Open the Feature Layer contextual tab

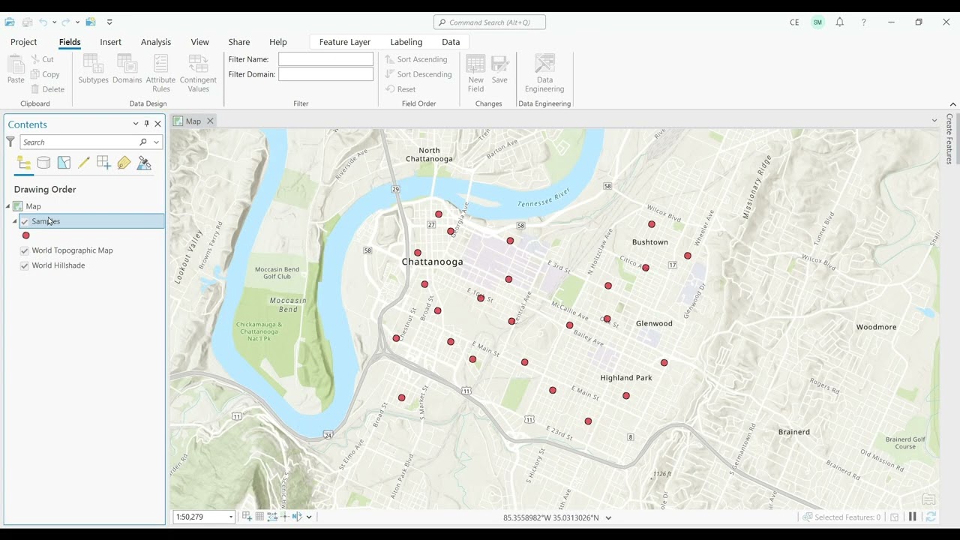[x=345, y=42]
